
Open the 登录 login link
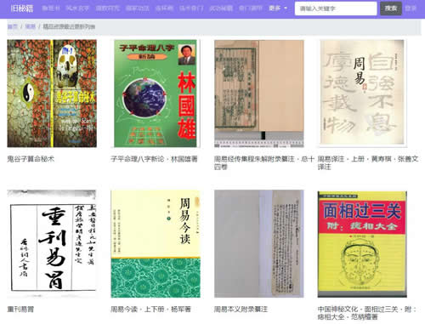click(411, 9)
